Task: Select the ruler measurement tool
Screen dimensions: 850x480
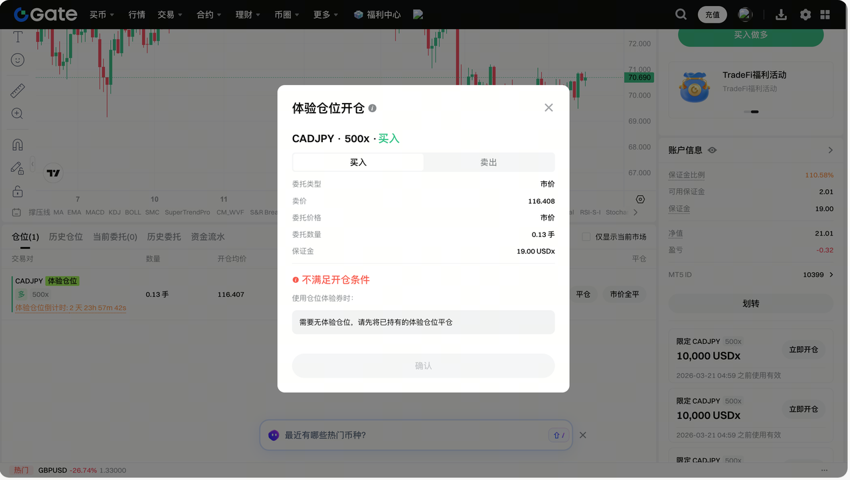Action: tap(18, 91)
